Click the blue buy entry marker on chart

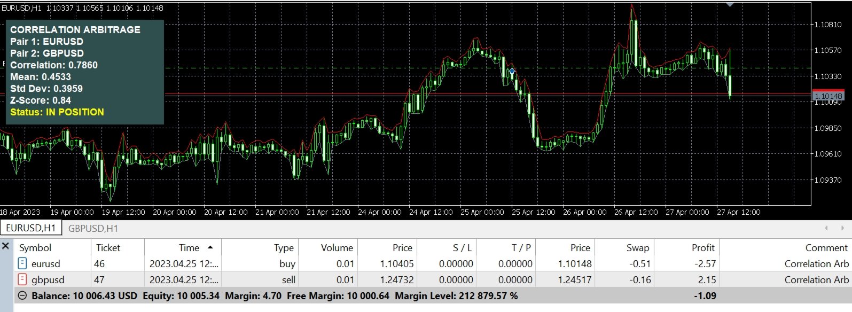(x=512, y=71)
